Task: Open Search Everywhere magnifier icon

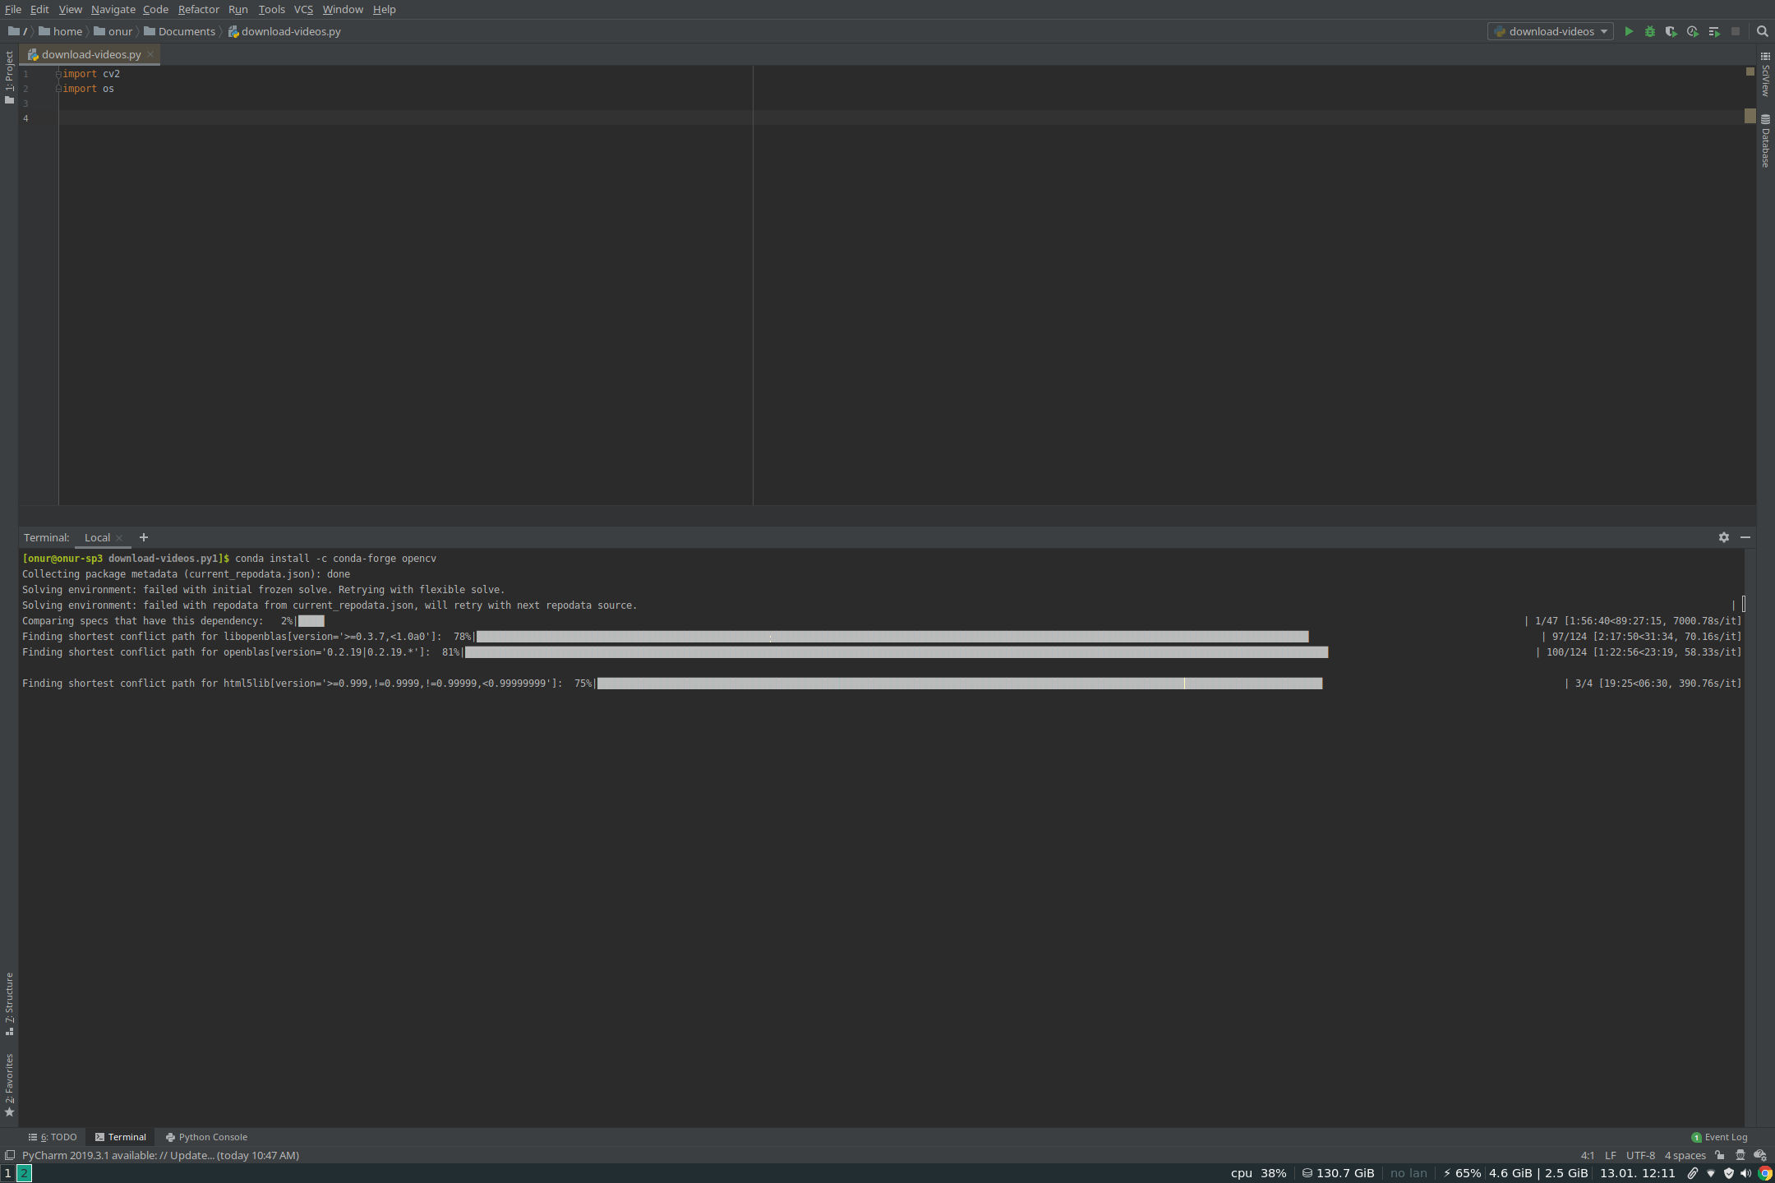Action: point(1763,31)
